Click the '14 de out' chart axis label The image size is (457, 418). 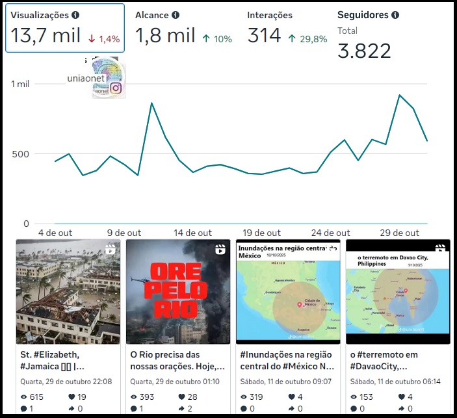point(193,233)
